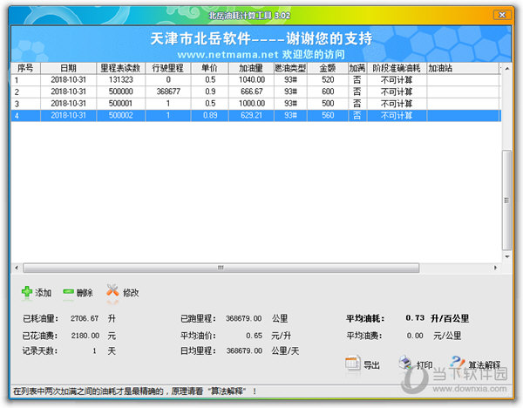The width and height of the screenshot is (523, 408).
Task: Click the 日均里程 value 368679.00
Action: click(x=244, y=351)
